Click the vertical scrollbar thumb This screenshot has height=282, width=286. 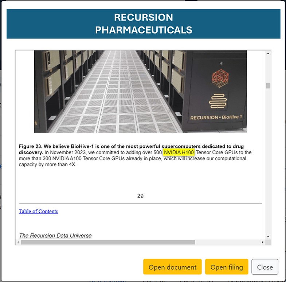[268, 85]
